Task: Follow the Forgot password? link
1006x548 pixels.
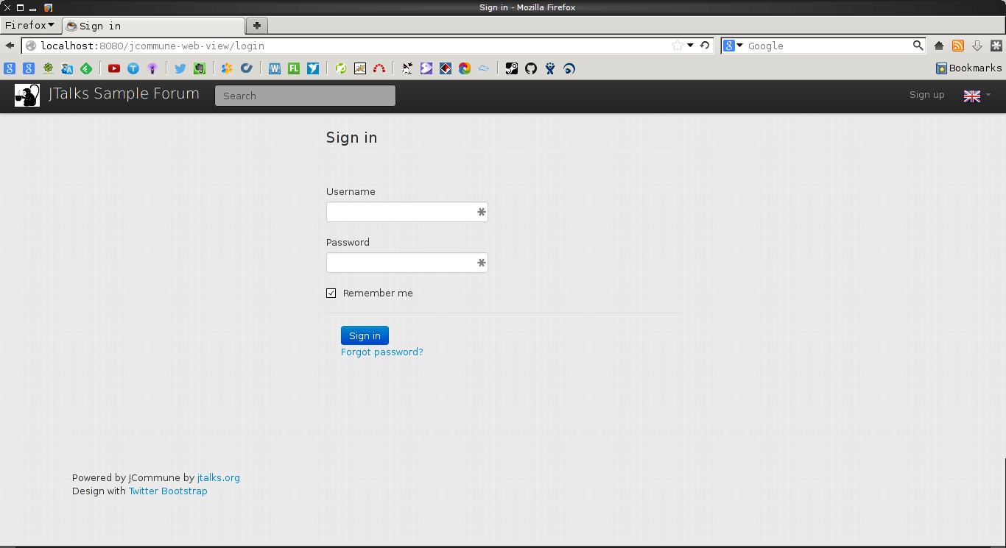Action: pyautogui.click(x=381, y=352)
